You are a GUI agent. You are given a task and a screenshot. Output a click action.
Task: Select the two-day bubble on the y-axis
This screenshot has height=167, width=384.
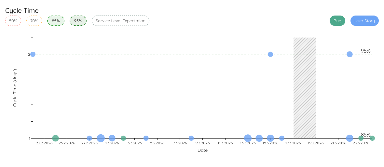coord(33,54)
